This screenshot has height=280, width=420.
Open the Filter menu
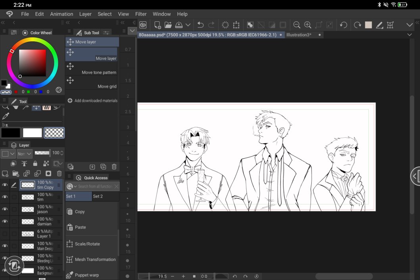pos(141,14)
